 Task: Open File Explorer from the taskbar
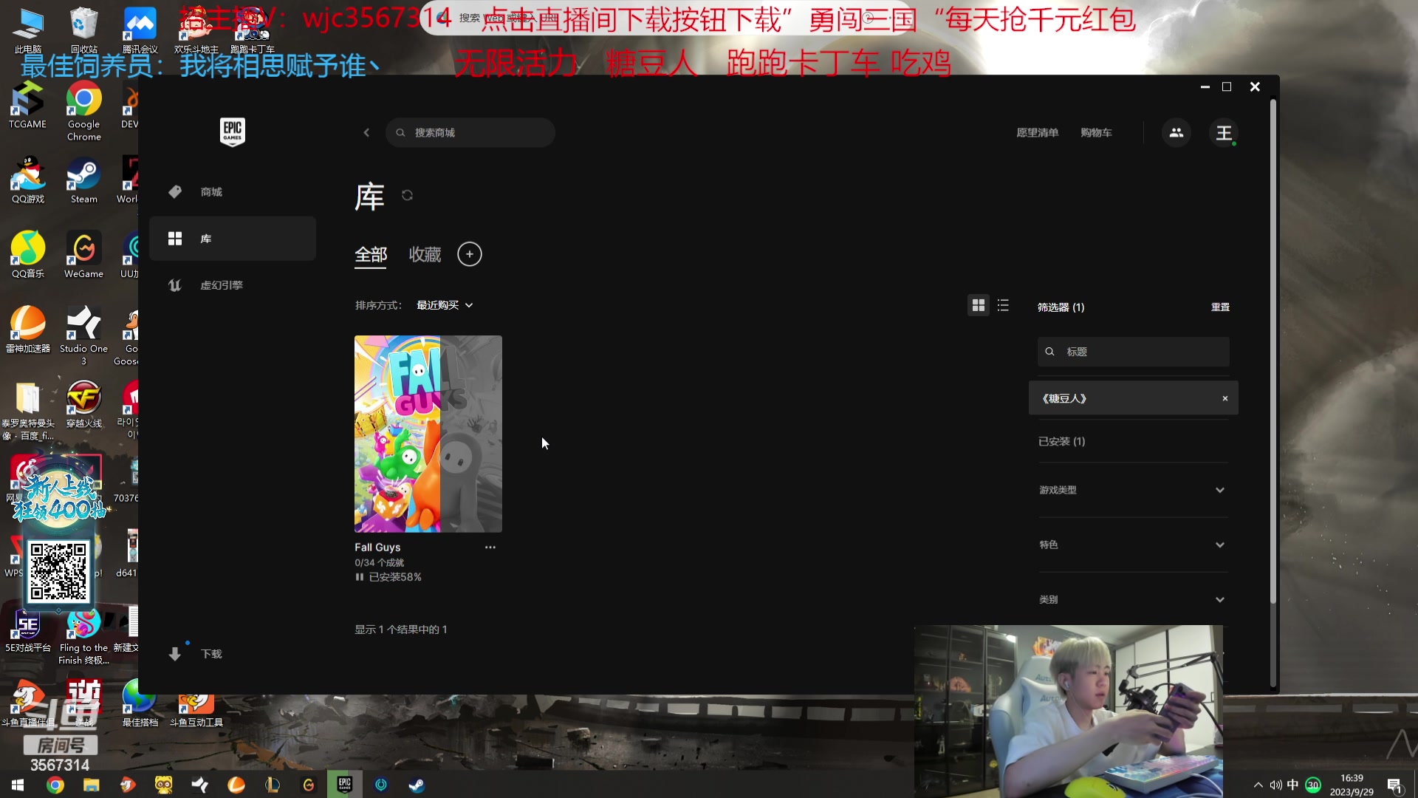[x=91, y=785]
